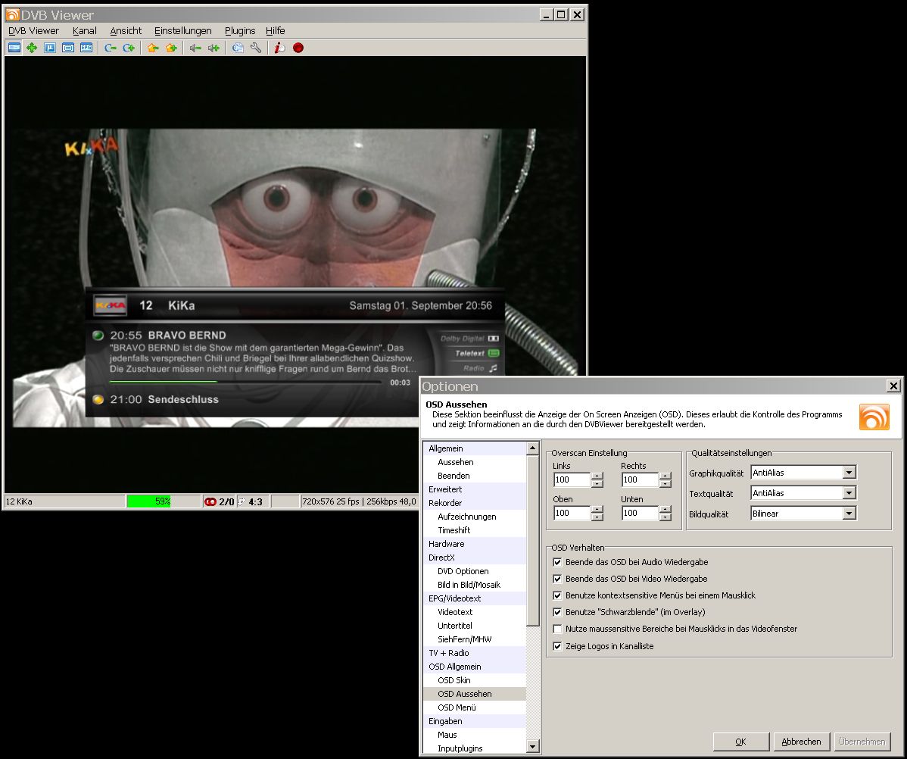
Task: Select "OSD Skin" in the options tree
Action: click(x=454, y=680)
